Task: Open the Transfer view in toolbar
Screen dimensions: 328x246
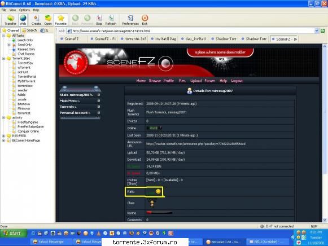Action: pos(10,20)
